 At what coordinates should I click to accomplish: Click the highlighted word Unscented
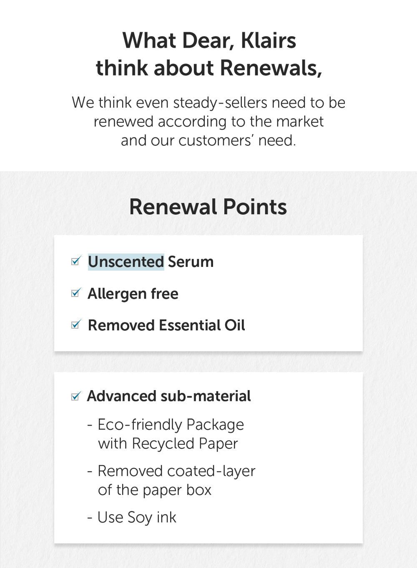(126, 262)
